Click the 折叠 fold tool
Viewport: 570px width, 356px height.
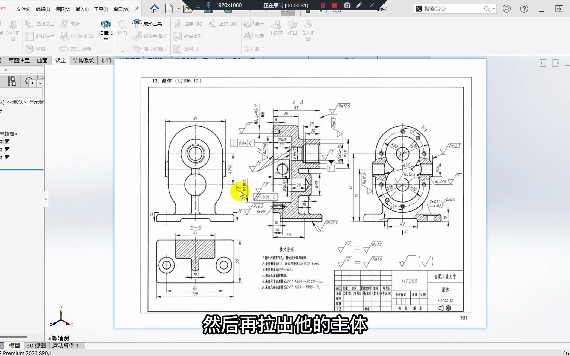254,36
